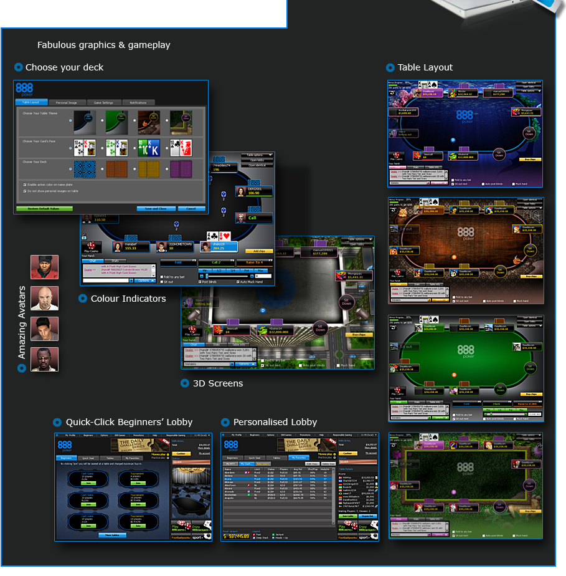This screenshot has width=566, height=576.
Task: Choose the purple deck back thumbnail
Action: click(x=181, y=169)
